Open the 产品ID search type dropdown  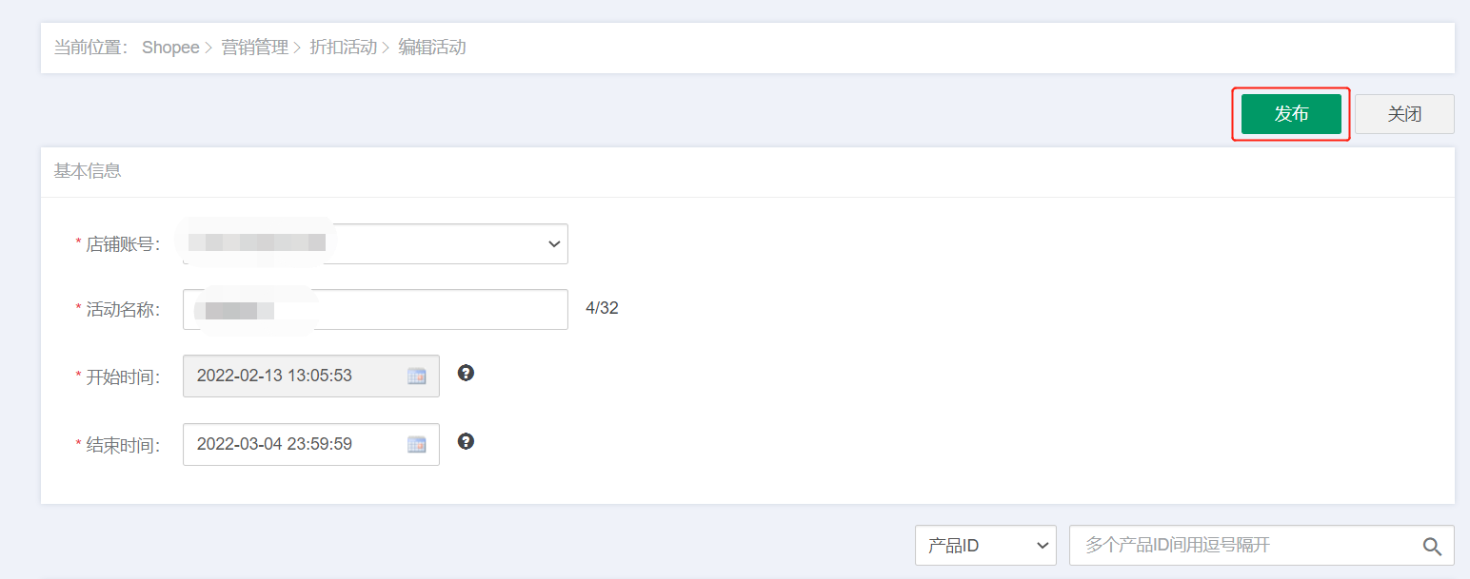point(985,546)
